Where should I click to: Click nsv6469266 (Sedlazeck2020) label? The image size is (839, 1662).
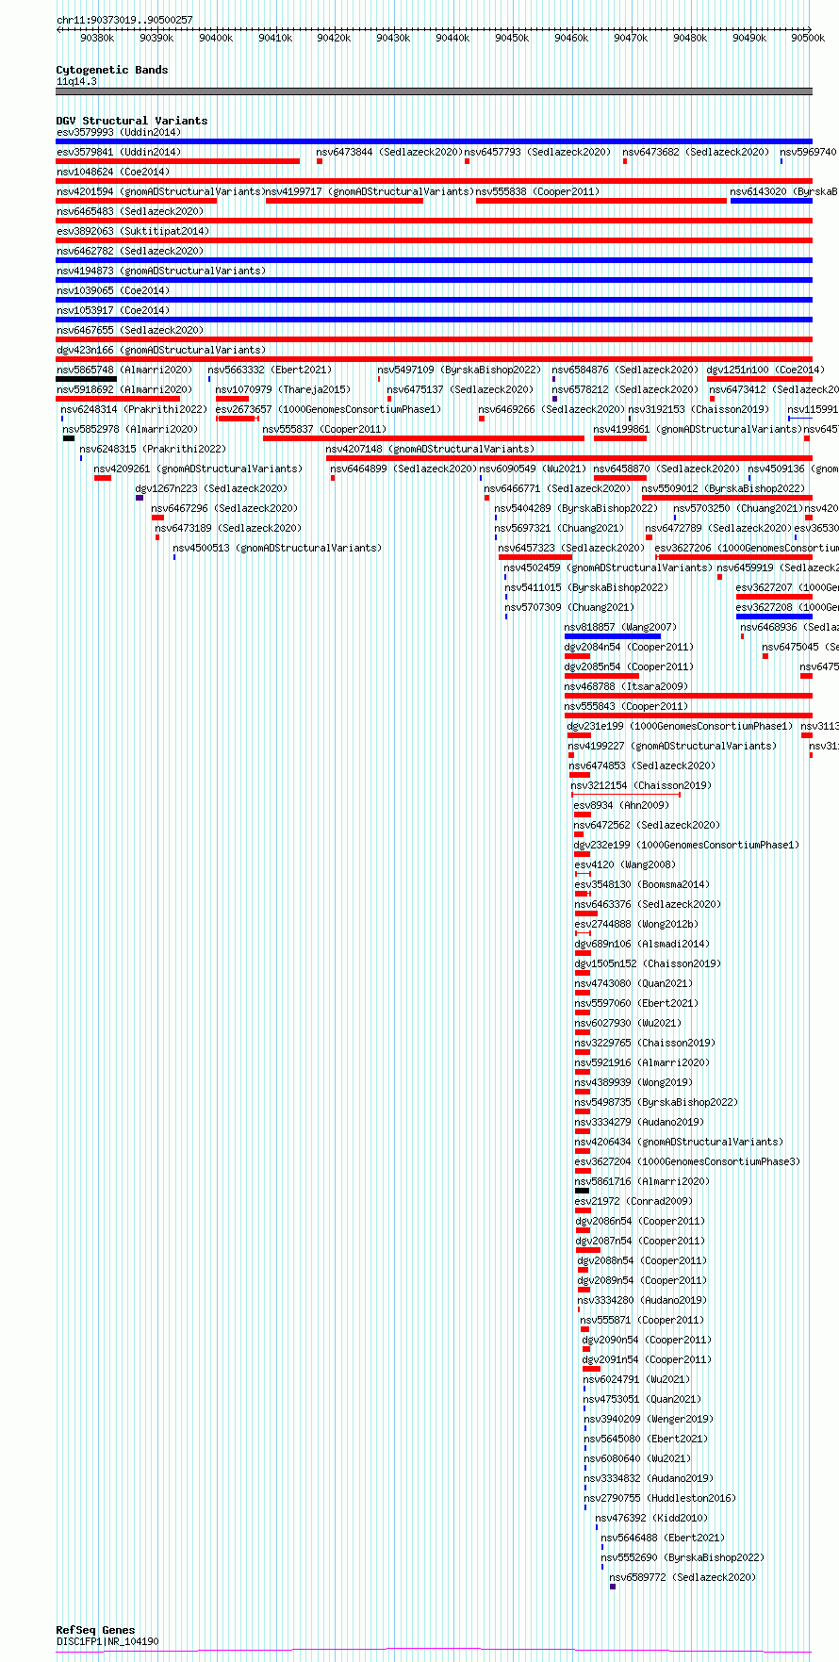[551, 409]
